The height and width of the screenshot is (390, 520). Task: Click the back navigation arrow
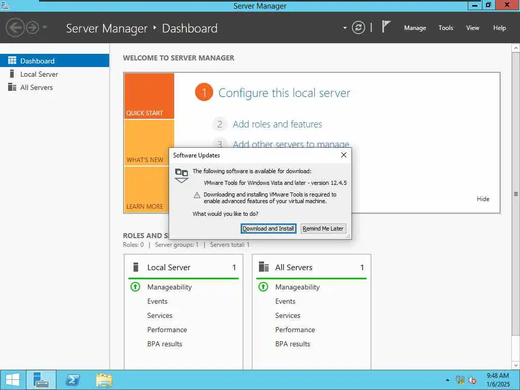pos(15,27)
